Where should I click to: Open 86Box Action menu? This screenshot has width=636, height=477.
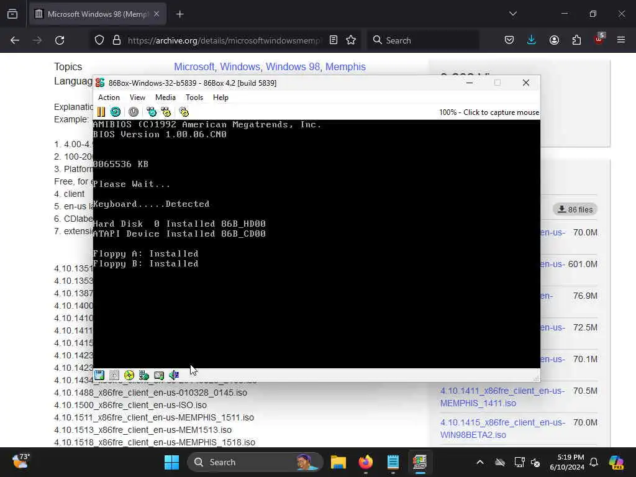[109, 98]
